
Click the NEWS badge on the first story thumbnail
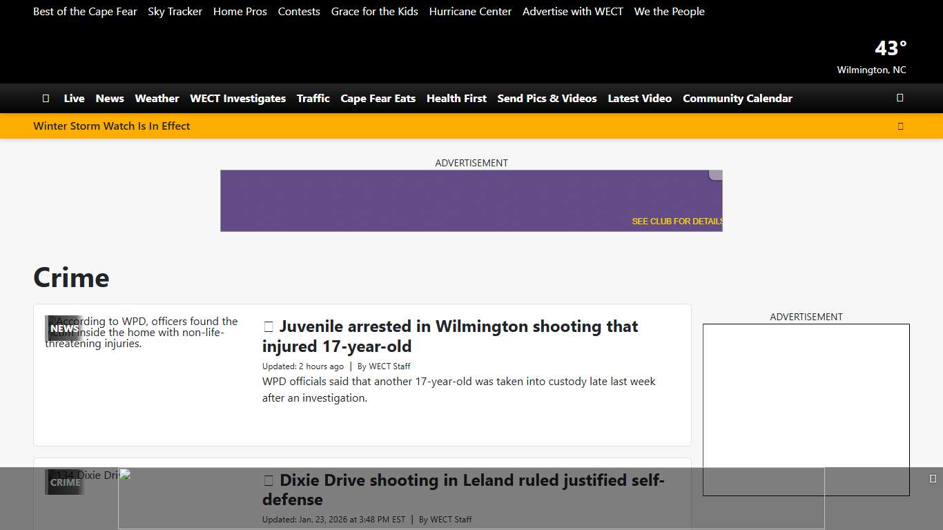(x=64, y=328)
